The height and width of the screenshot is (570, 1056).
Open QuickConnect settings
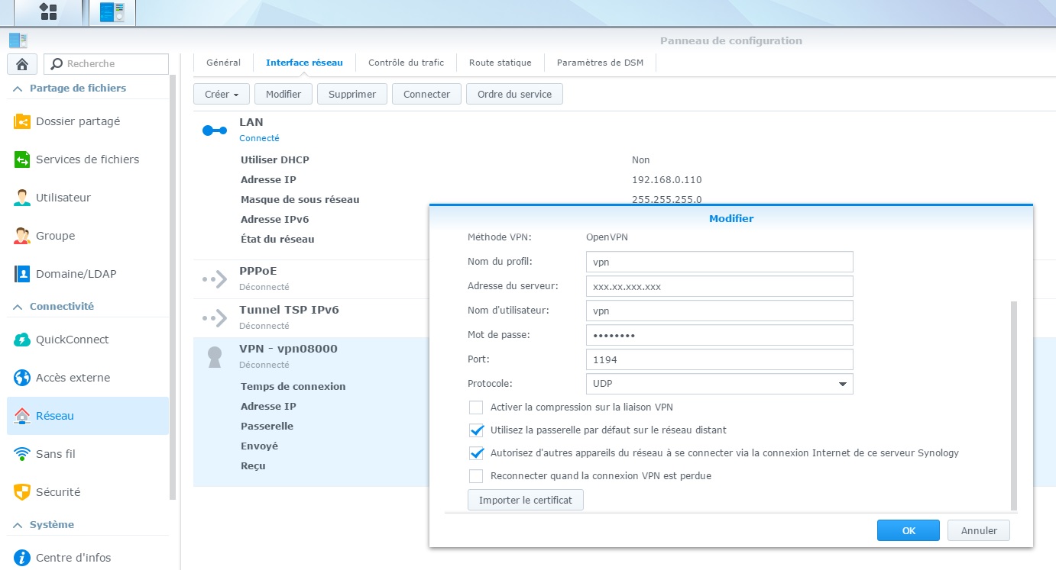[x=72, y=340]
